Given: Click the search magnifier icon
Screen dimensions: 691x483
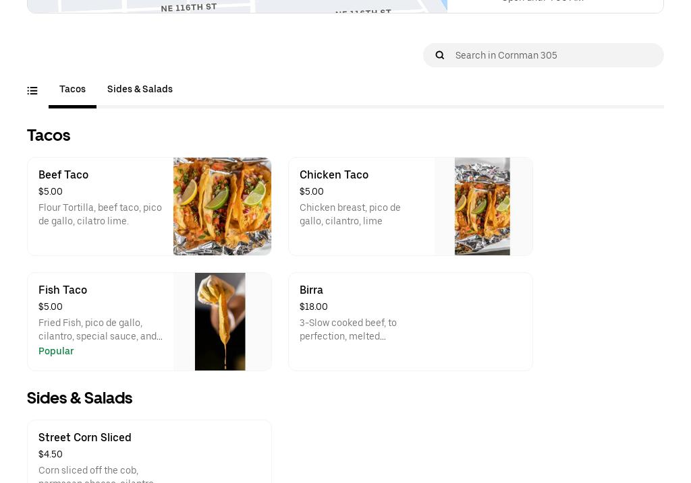Looking at the screenshot, I should pyautogui.click(x=440, y=55).
